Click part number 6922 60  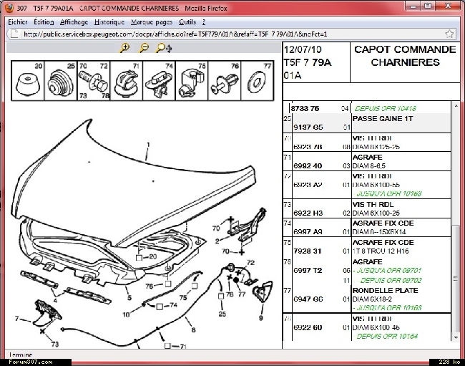[308, 327]
